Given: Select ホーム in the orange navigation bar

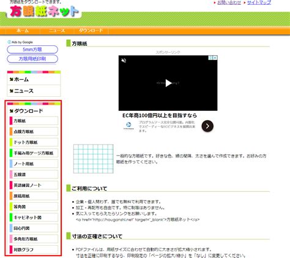Looking at the screenshot, I should pyautogui.click(x=23, y=31).
